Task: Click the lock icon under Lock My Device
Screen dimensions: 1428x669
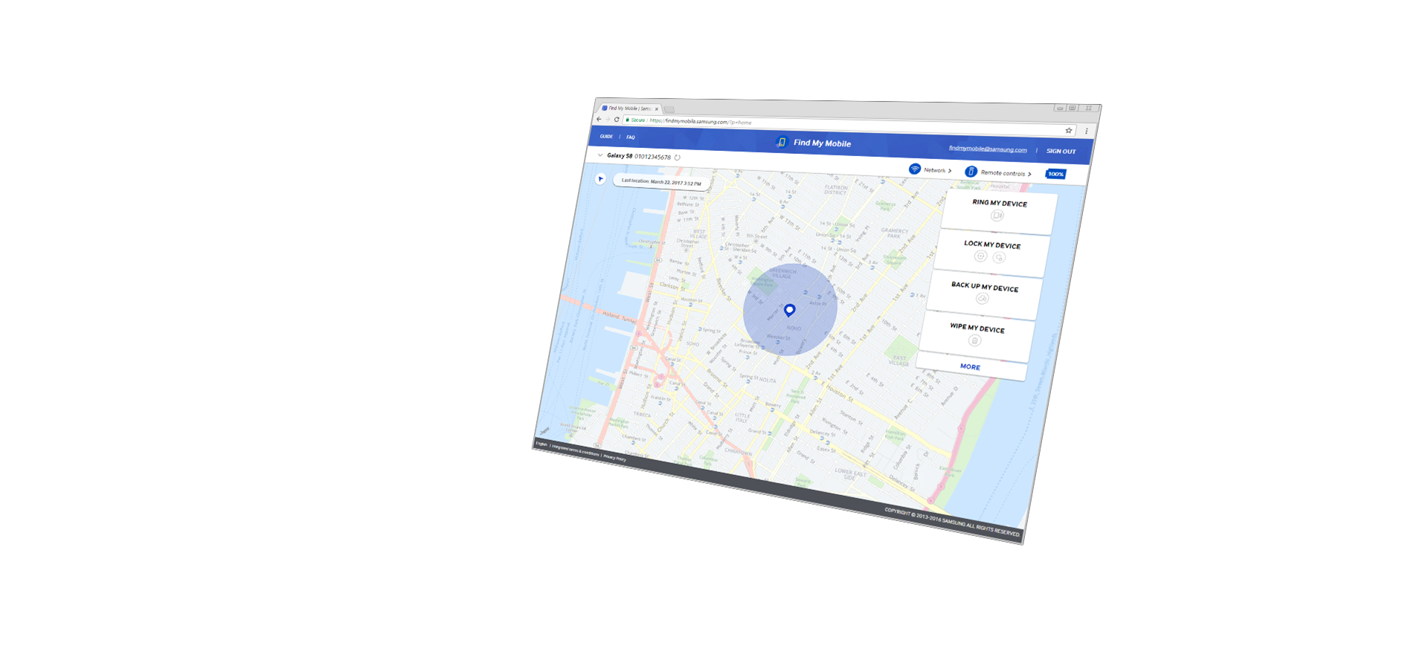Action: [x=999, y=258]
